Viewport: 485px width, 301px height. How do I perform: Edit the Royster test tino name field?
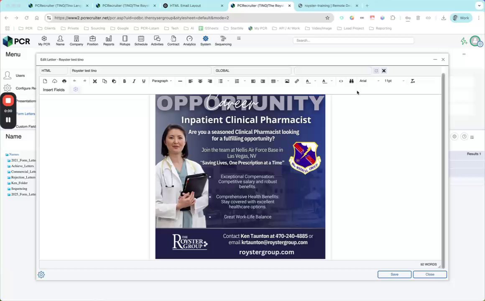tap(141, 71)
